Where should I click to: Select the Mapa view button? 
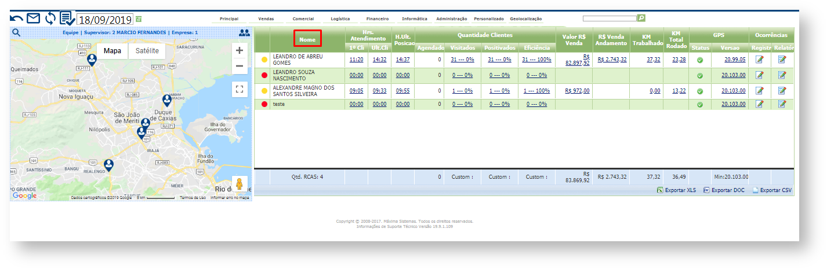pos(112,51)
